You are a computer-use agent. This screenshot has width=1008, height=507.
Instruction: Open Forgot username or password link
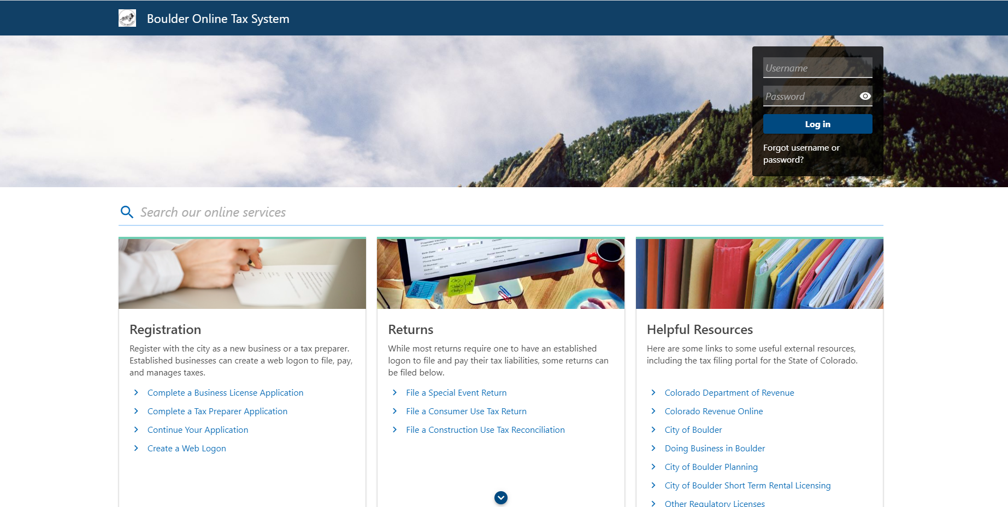click(x=801, y=154)
